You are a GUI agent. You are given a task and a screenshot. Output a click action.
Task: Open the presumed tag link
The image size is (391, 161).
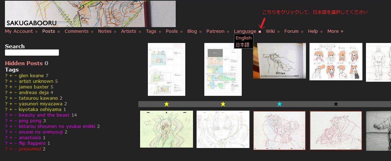click(x=30, y=149)
